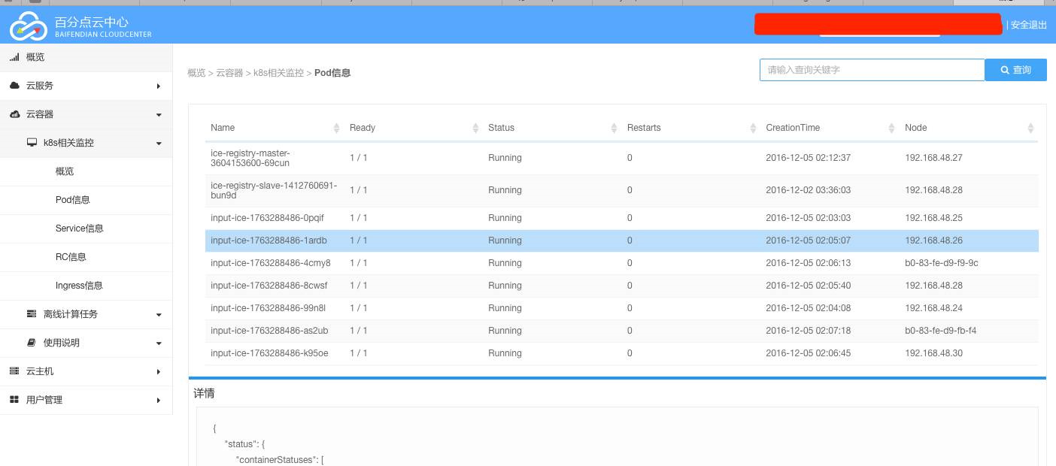Expand the 云服务 submenu arrow
The height and width of the screenshot is (466, 1056).
[x=159, y=86]
